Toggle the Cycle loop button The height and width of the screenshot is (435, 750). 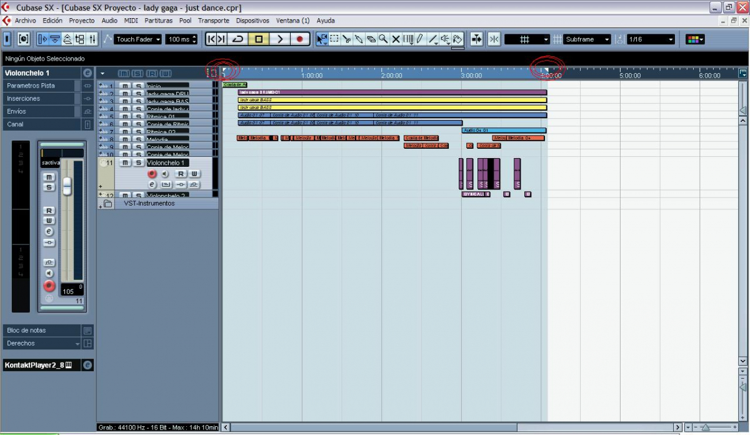pyautogui.click(x=237, y=39)
